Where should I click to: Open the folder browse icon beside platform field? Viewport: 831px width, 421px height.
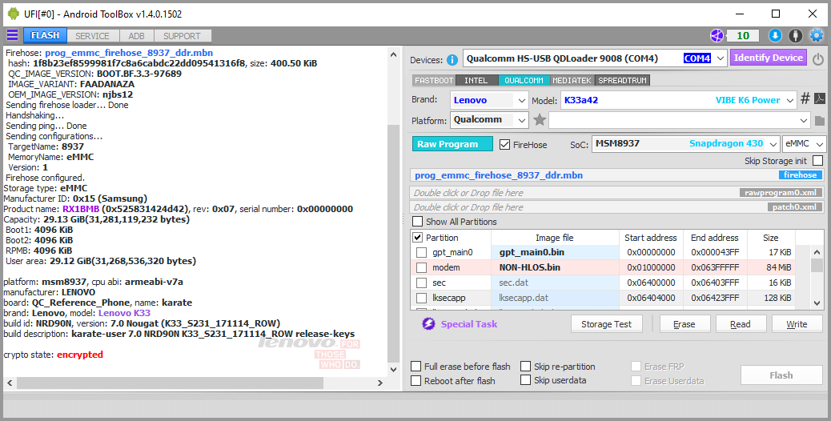point(819,121)
